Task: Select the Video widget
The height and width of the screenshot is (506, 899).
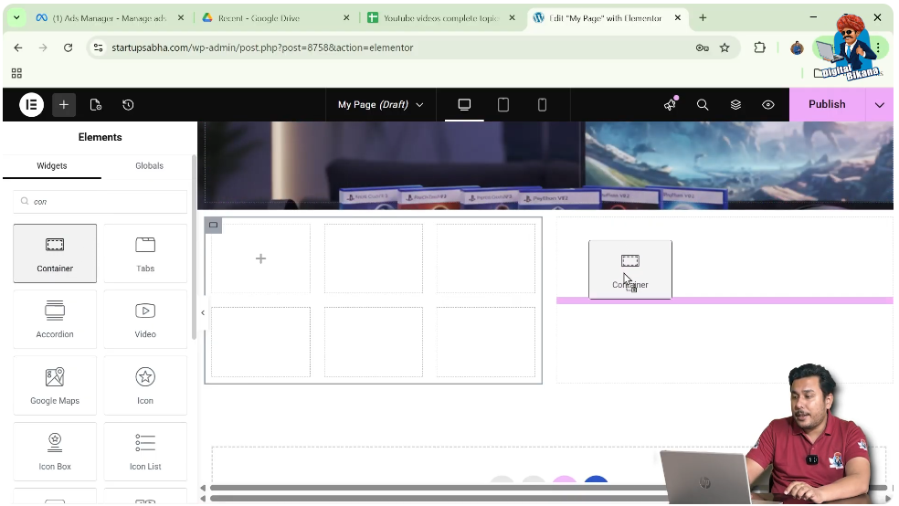Action: (x=145, y=319)
